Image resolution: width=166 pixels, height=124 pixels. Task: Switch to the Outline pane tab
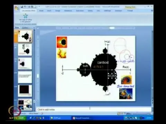(25, 28)
